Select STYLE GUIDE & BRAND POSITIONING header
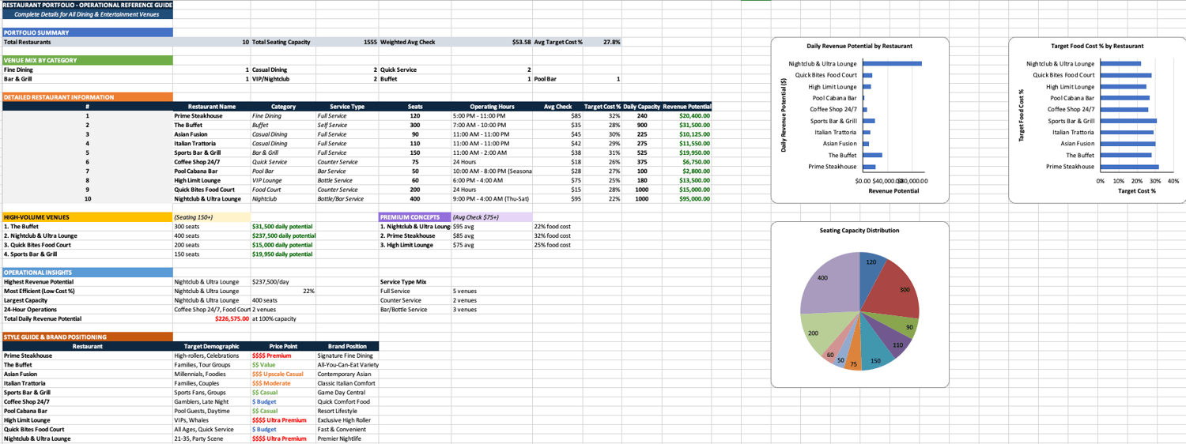This screenshot has height=444, width=1186. coord(86,337)
